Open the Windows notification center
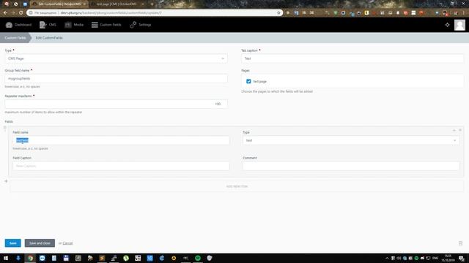Viewport: 469px width, 263px height. pyautogui.click(x=462, y=258)
